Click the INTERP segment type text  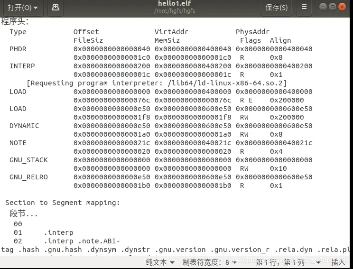[22, 66]
